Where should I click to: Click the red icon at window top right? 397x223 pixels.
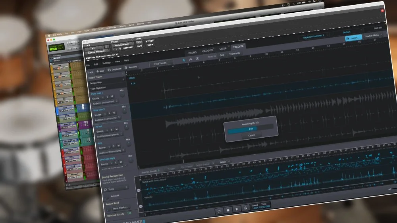(x=382, y=11)
